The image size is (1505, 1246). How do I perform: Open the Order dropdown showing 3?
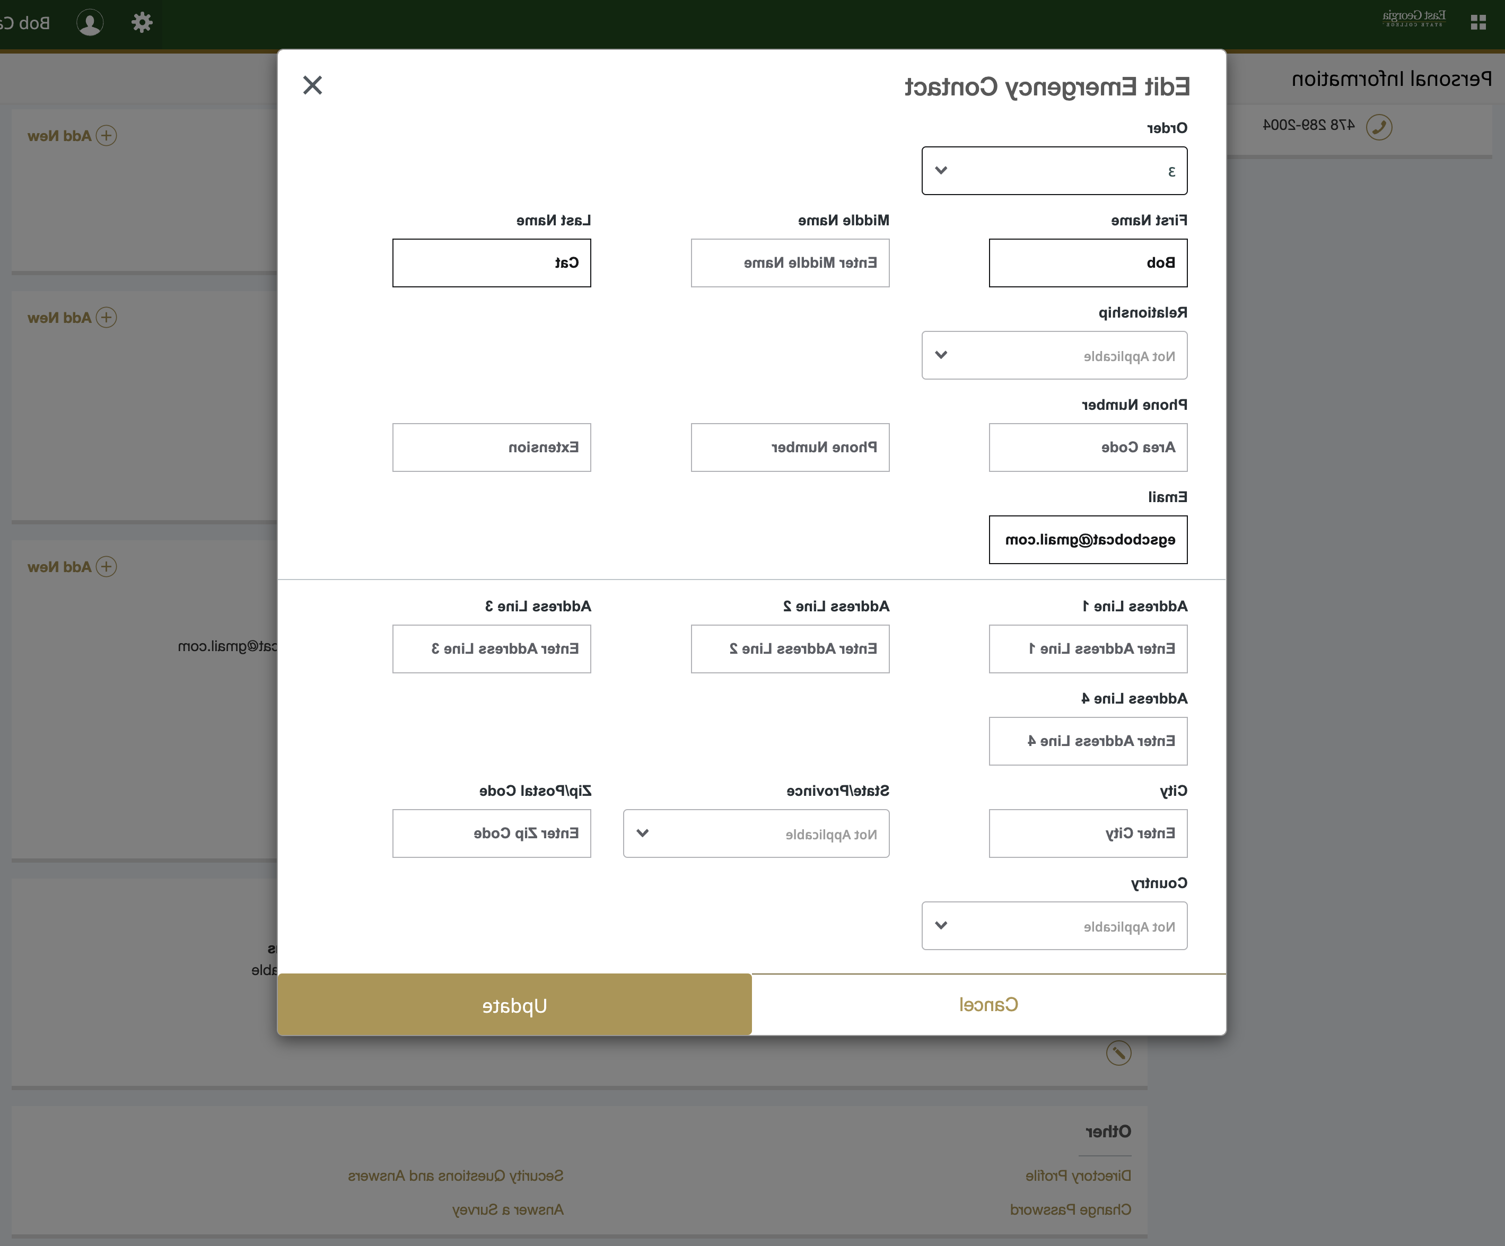[1054, 171]
